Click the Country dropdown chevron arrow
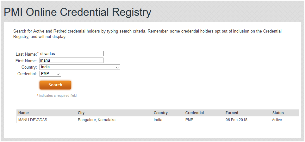The width and height of the screenshot is (305, 142). click(x=117, y=67)
